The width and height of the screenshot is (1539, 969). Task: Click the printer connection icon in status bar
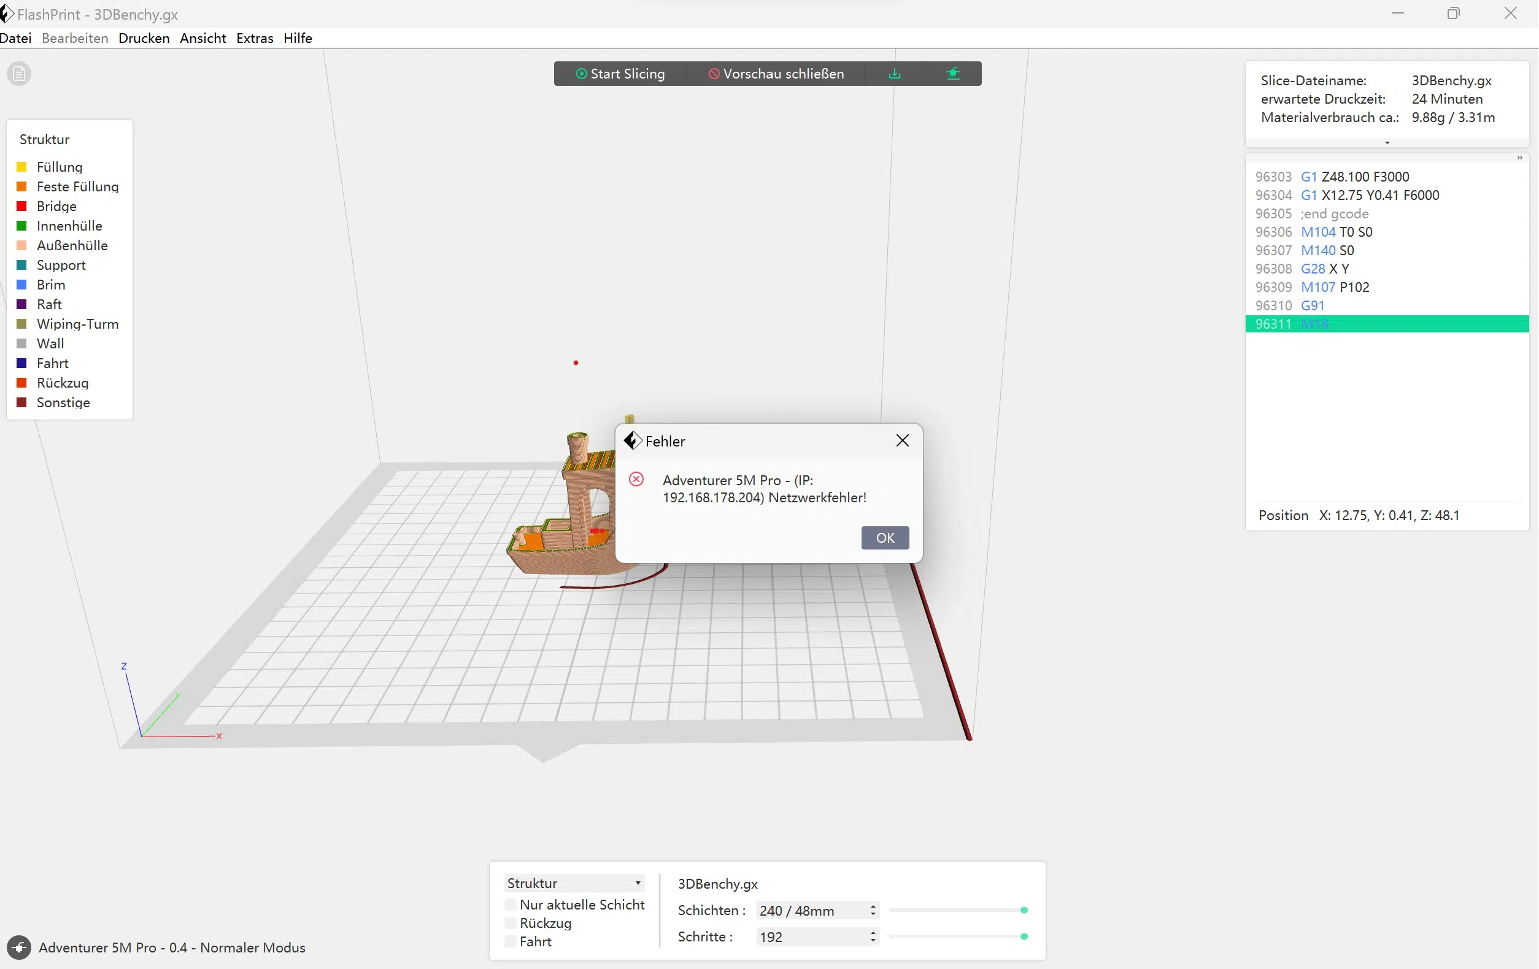pos(19,948)
